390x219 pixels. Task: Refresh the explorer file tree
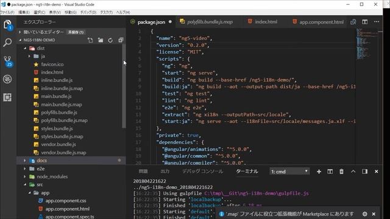110,40
